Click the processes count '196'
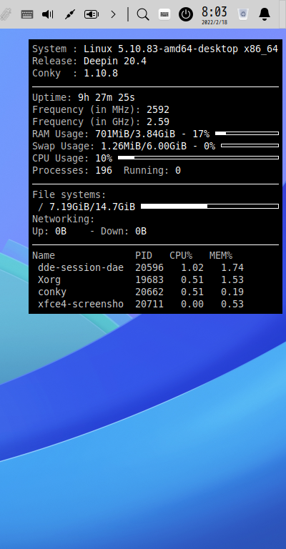 click(x=104, y=171)
